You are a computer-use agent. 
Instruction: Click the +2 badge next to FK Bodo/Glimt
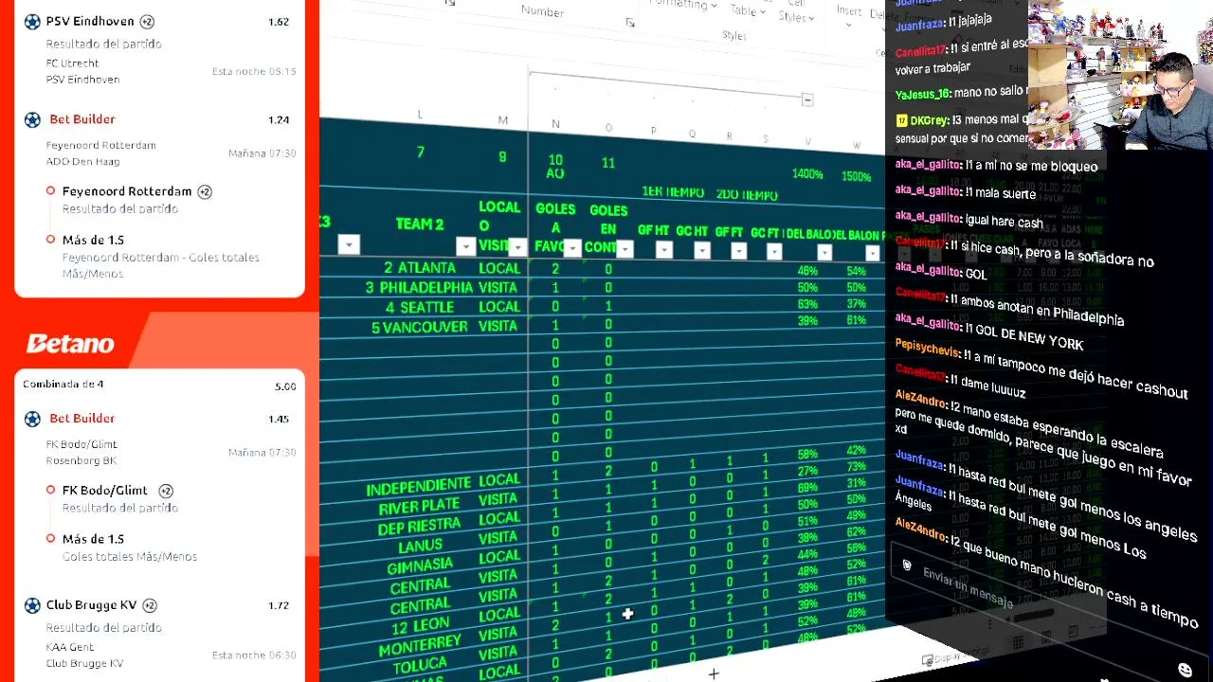click(166, 491)
